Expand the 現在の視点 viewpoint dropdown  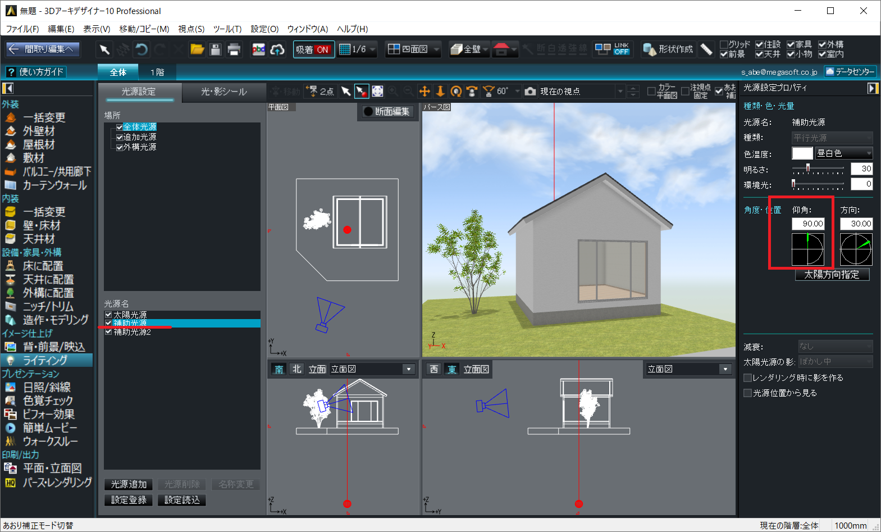coord(620,91)
